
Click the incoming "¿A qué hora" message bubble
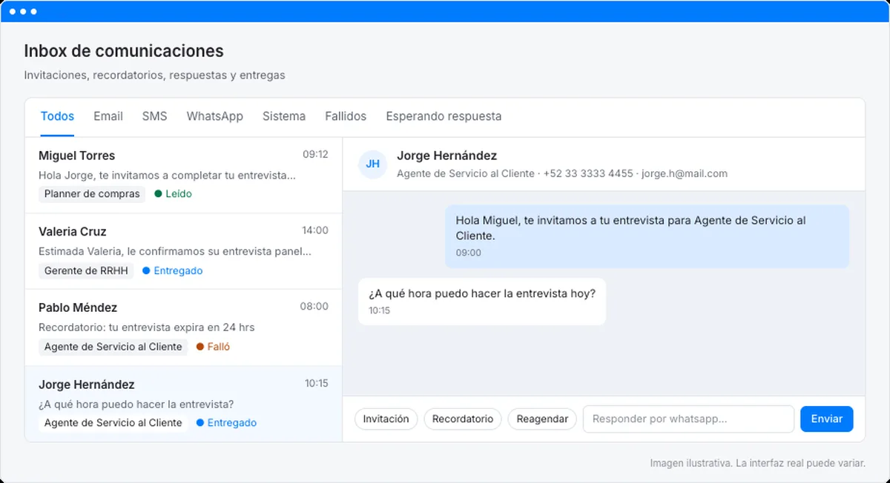click(482, 302)
